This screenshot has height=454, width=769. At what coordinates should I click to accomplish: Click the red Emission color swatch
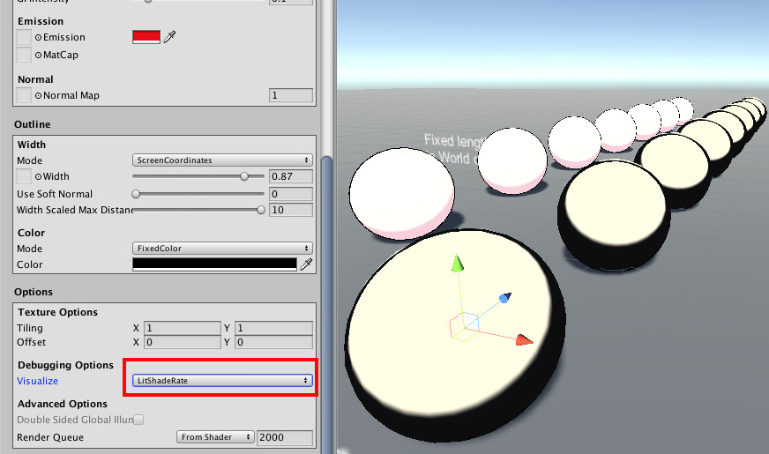tap(146, 37)
